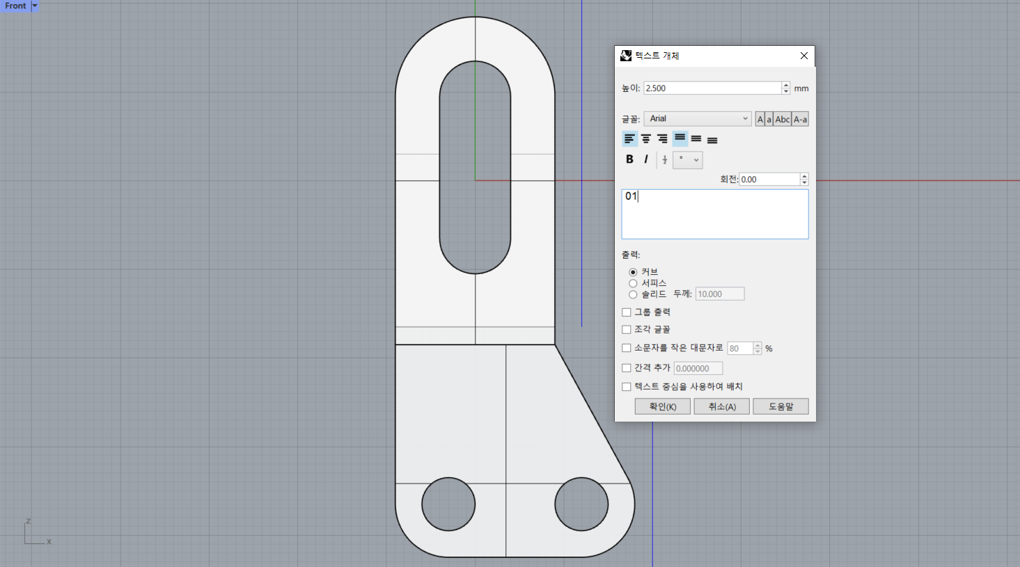Enable 조각 글꼴 checkbox

coord(627,330)
